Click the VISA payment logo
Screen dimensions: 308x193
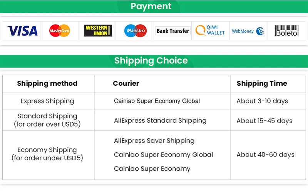[22, 31]
